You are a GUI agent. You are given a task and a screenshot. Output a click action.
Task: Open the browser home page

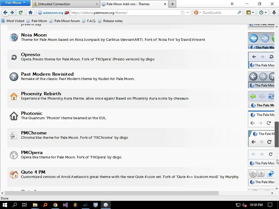pos(31,13)
